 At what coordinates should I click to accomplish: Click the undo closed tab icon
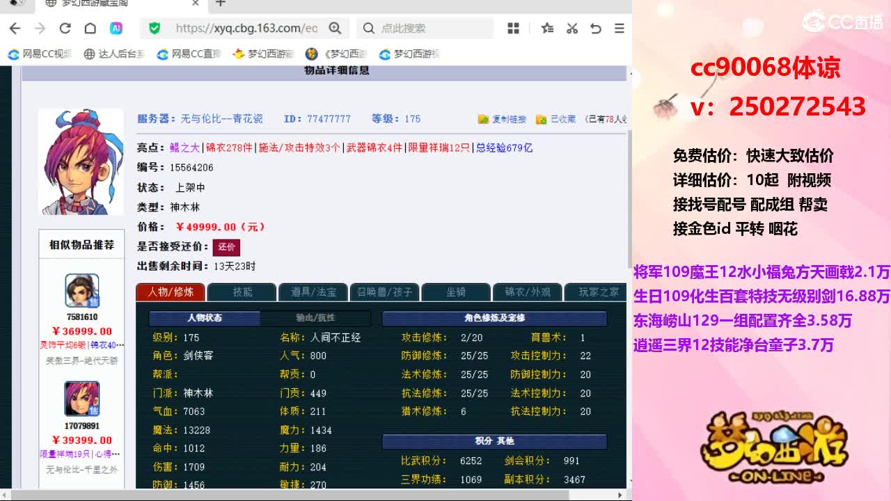pyautogui.click(x=595, y=29)
